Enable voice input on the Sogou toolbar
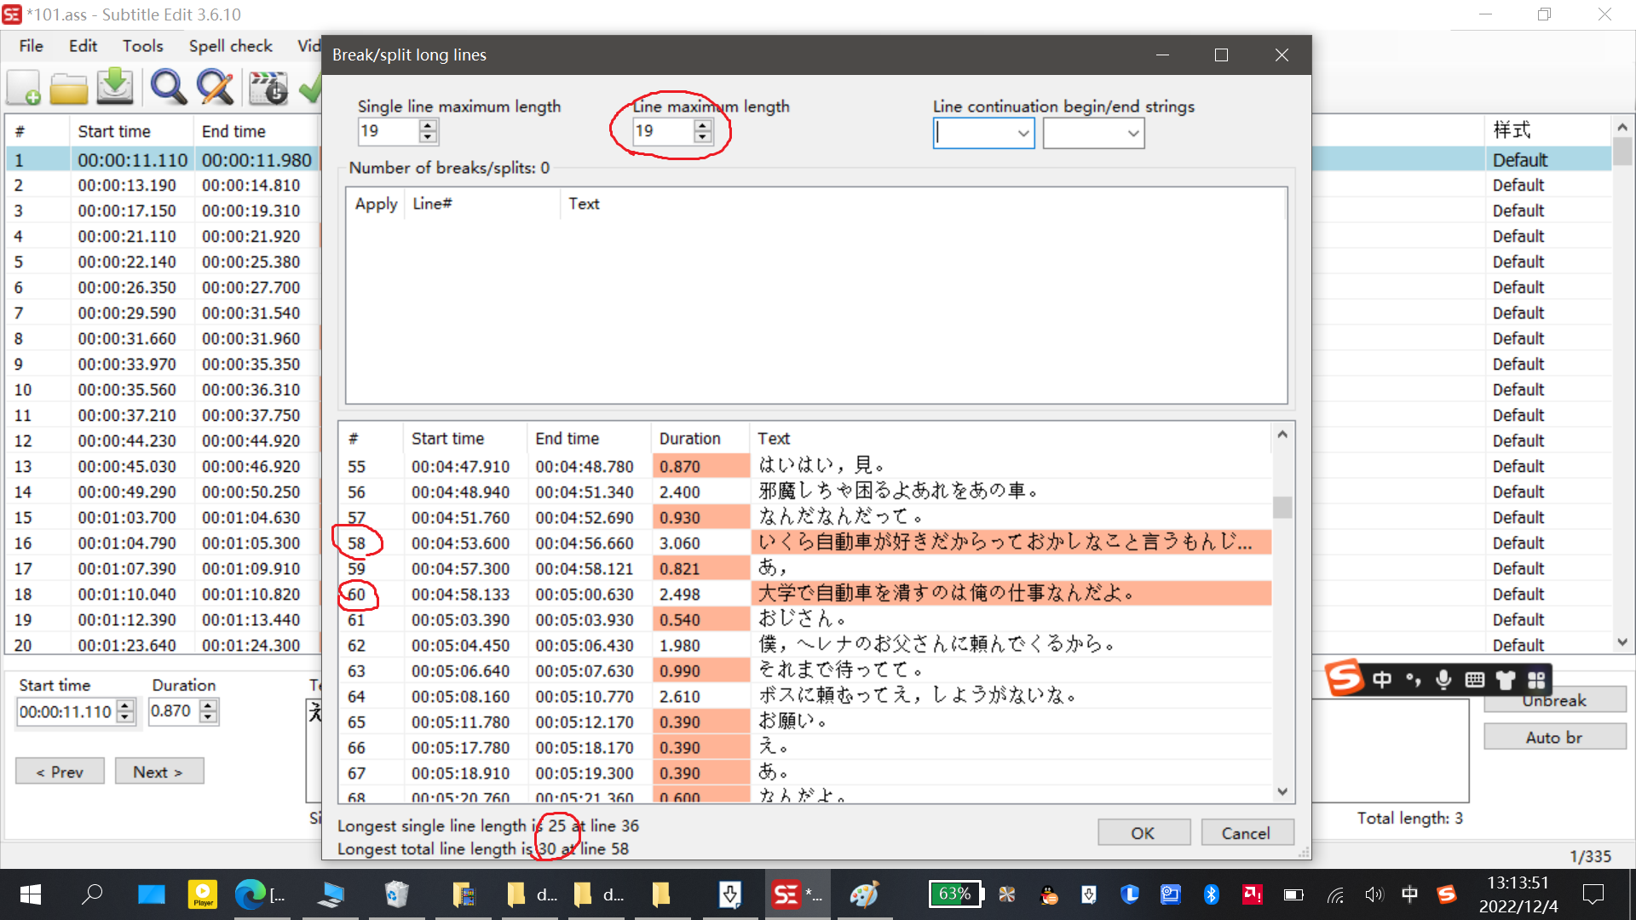The height and width of the screenshot is (920, 1636). [x=1443, y=680]
